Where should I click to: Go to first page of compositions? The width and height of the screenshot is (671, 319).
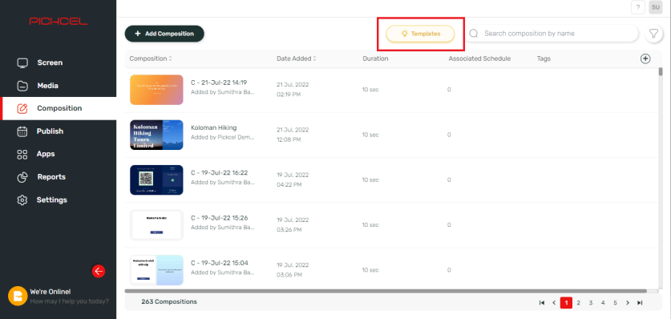click(542, 303)
